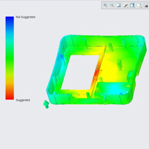Click the zoom out magnifier icon
149x149 pixels.
[x=112, y=5]
